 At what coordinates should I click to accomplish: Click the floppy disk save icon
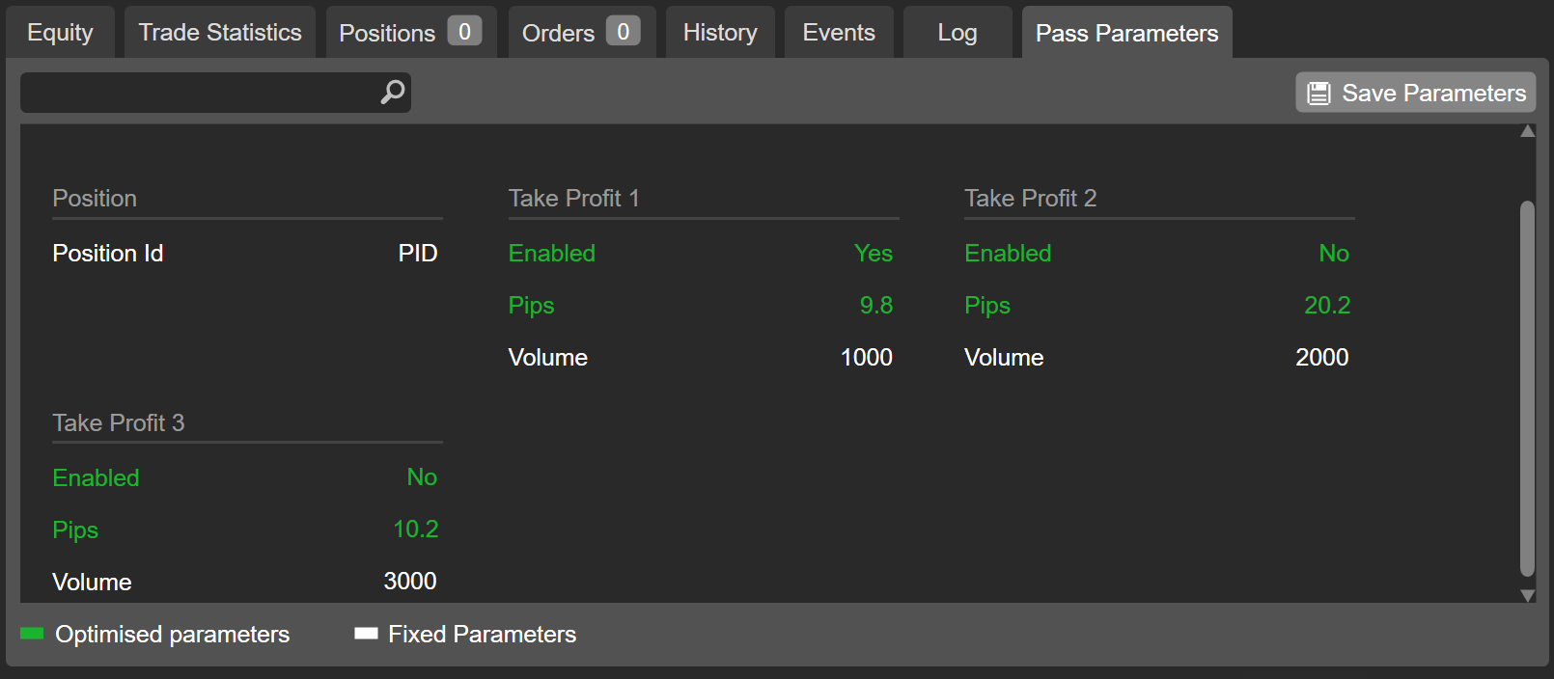click(1318, 94)
